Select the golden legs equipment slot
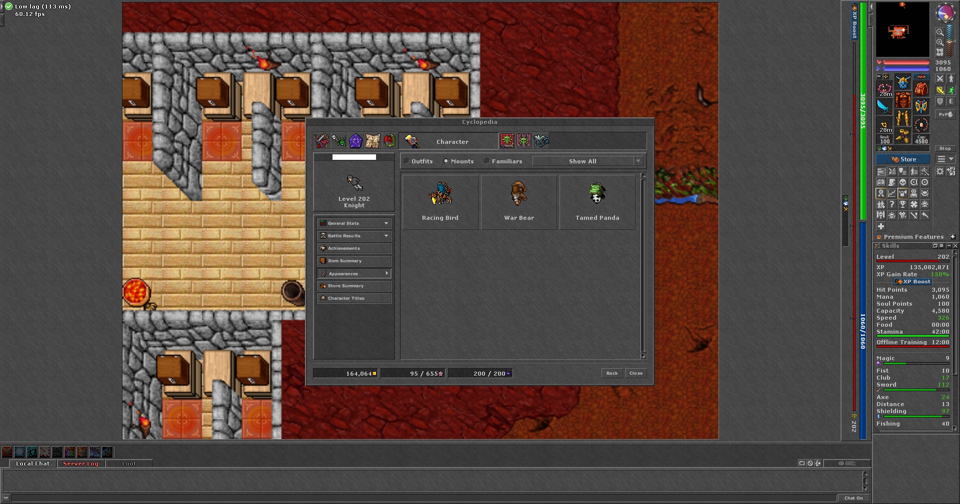Image resolution: width=960 pixels, height=504 pixels. 903,119
